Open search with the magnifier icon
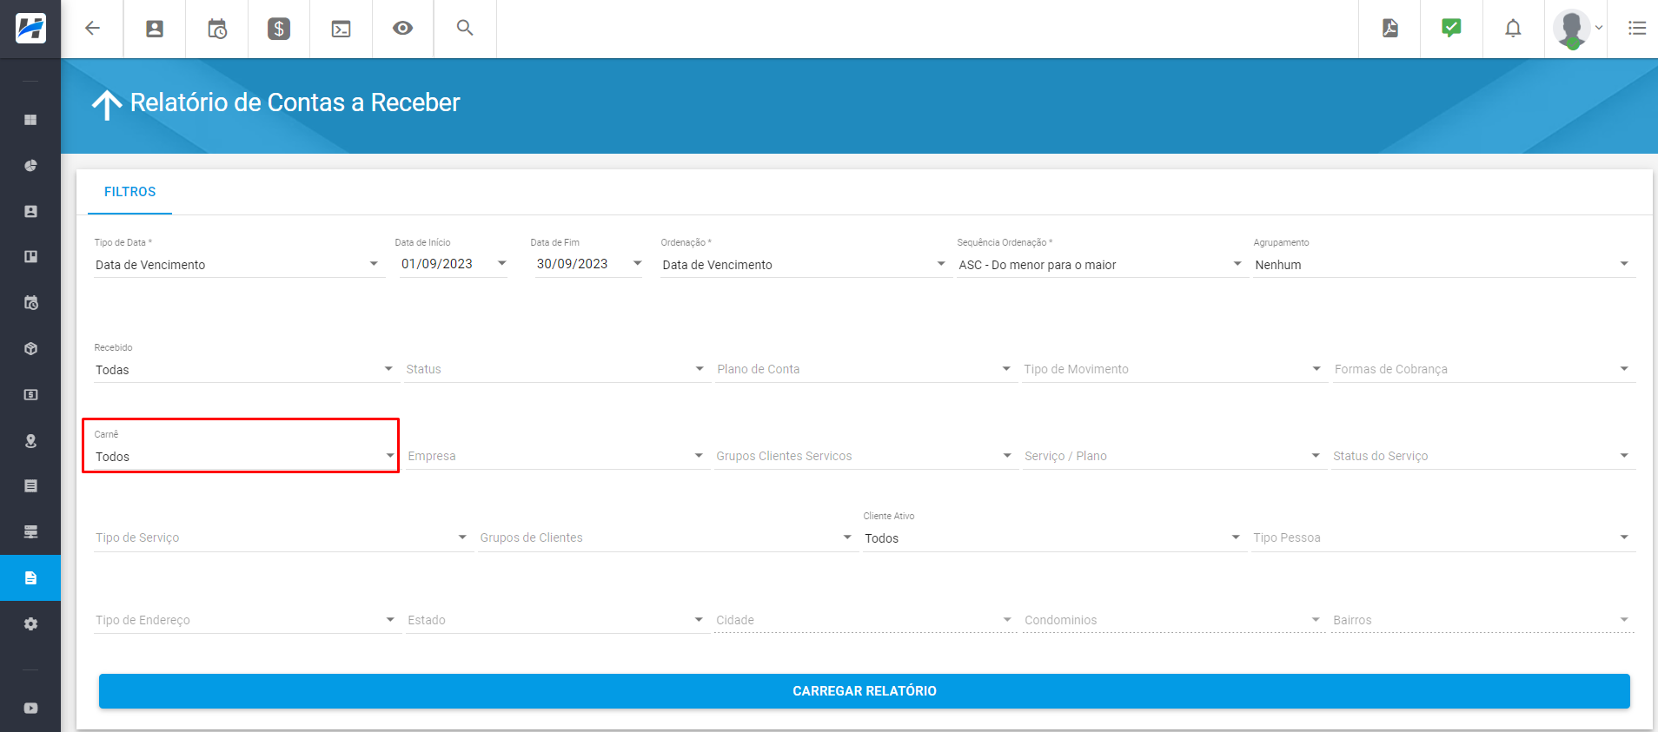Viewport: 1658px width, 732px height. [465, 28]
